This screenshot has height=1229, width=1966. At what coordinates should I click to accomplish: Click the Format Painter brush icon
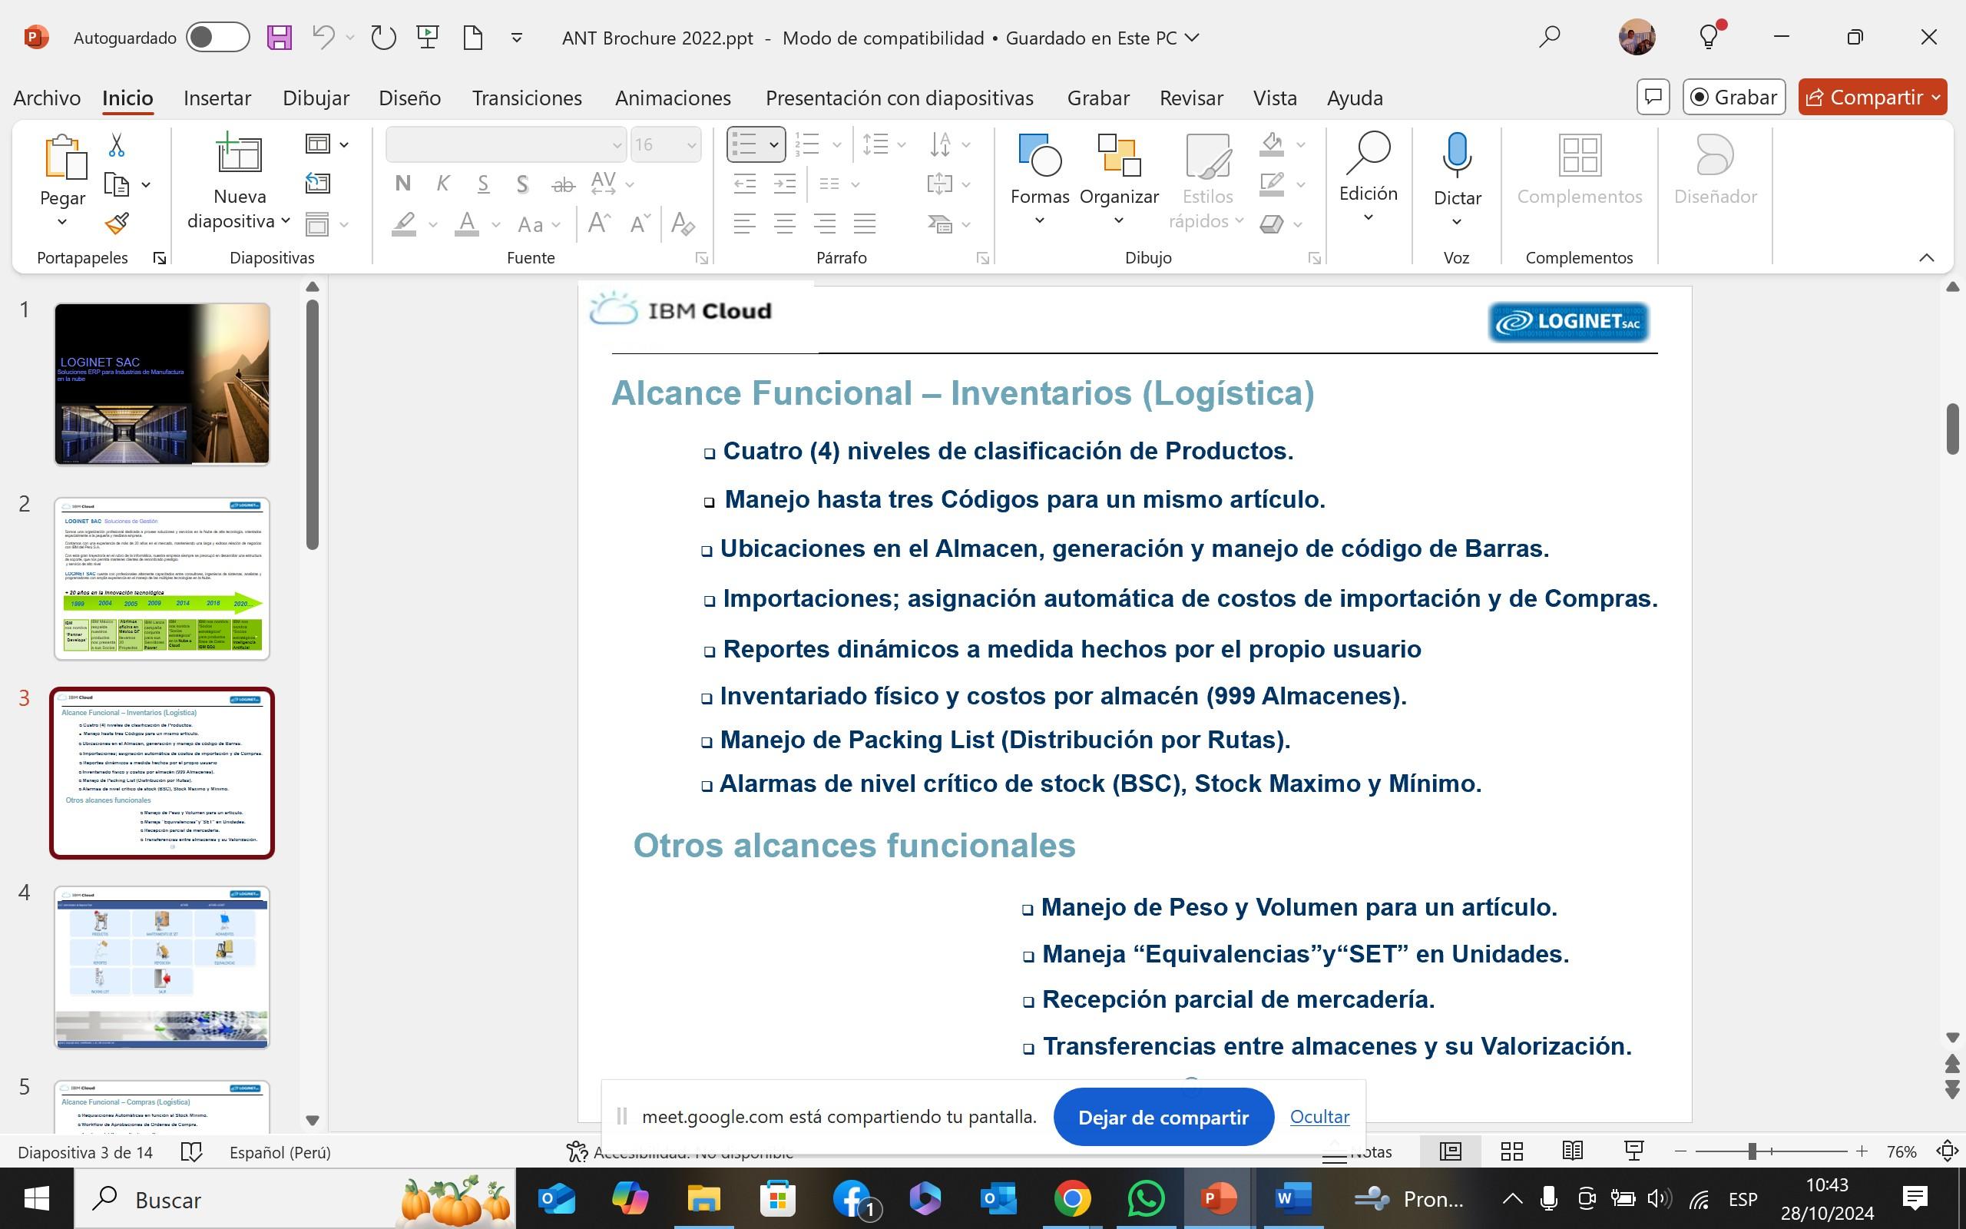point(117,224)
